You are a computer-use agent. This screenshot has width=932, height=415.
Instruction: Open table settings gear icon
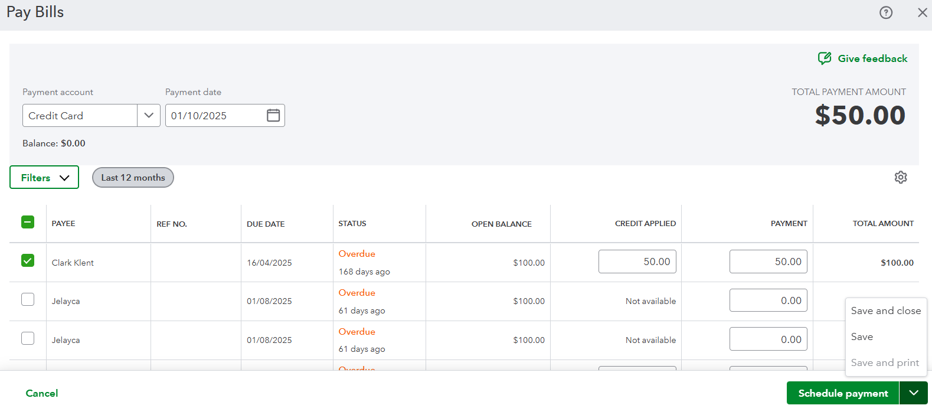(900, 177)
